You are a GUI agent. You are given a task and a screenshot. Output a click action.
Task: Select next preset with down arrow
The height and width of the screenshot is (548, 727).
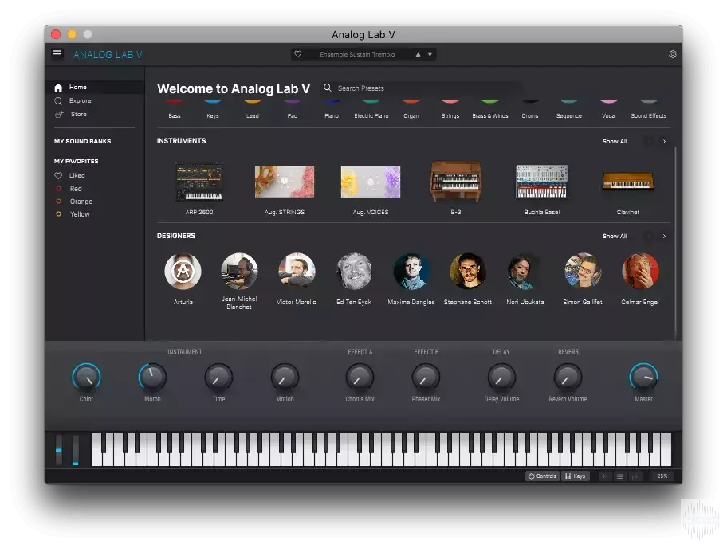(430, 54)
